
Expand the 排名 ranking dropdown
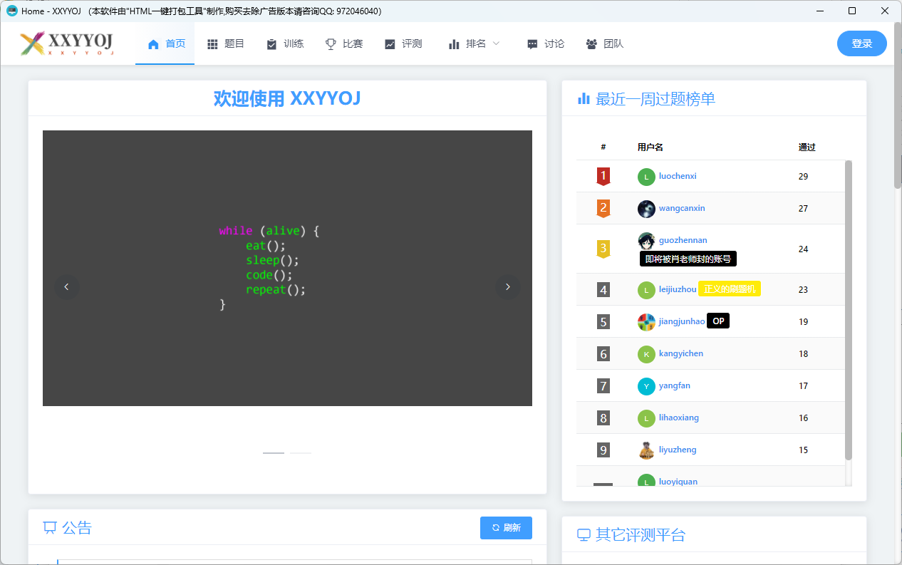coord(474,43)
